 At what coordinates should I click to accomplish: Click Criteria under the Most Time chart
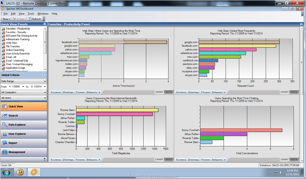(x=56, y=92)
